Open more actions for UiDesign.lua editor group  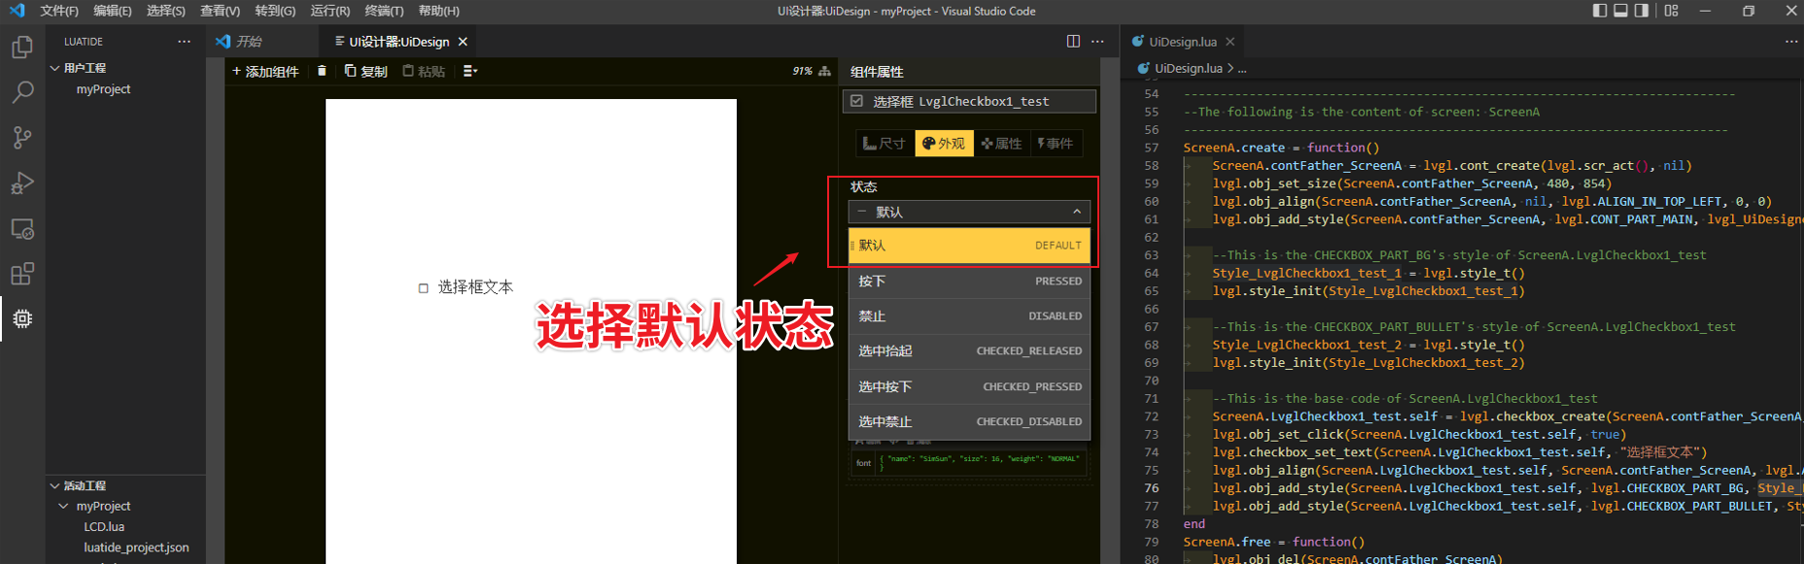(x=1791, y=42)
